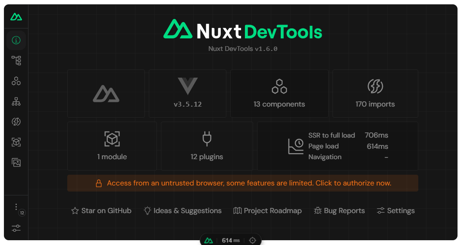The width and height of the screenshot is (461, 245).
Task: Click the SSR to full load label
Action: [332, 135]
